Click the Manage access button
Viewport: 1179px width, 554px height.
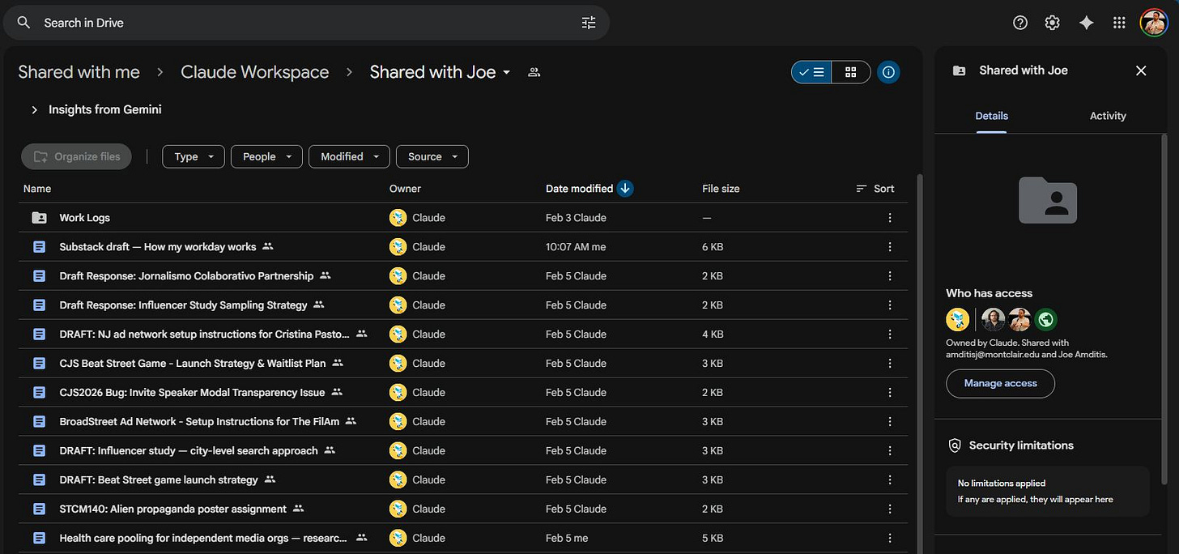tap(1000, 383)
